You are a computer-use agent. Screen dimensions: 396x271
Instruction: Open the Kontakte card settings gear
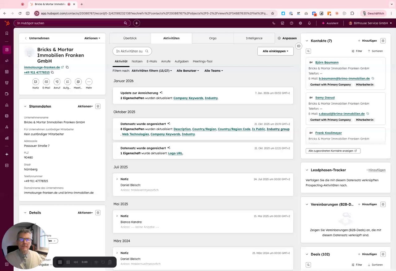tap(383, 41)
